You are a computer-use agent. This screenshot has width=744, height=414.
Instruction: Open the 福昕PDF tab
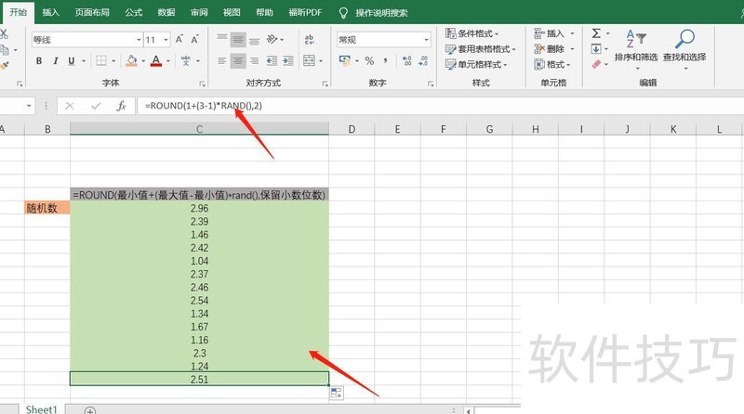pos(305,13)
